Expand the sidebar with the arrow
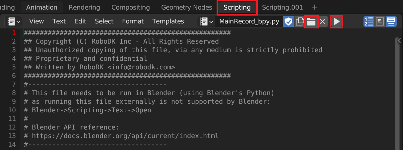 399,40
